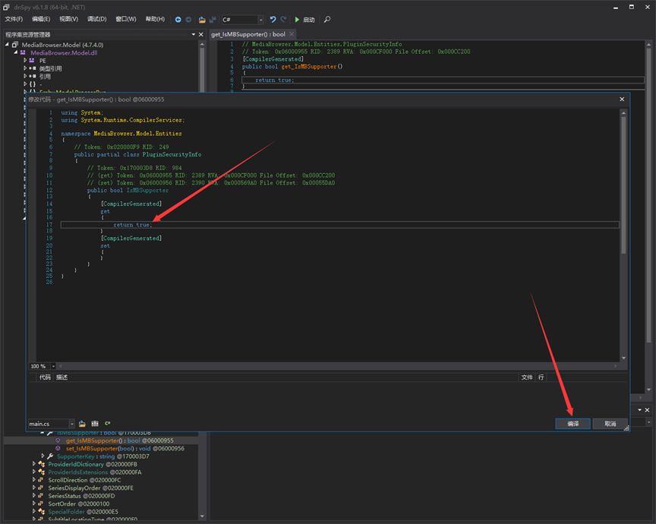Open the search magnifier in toolbar
656x524 pixels.
click(x=327, y=20)
